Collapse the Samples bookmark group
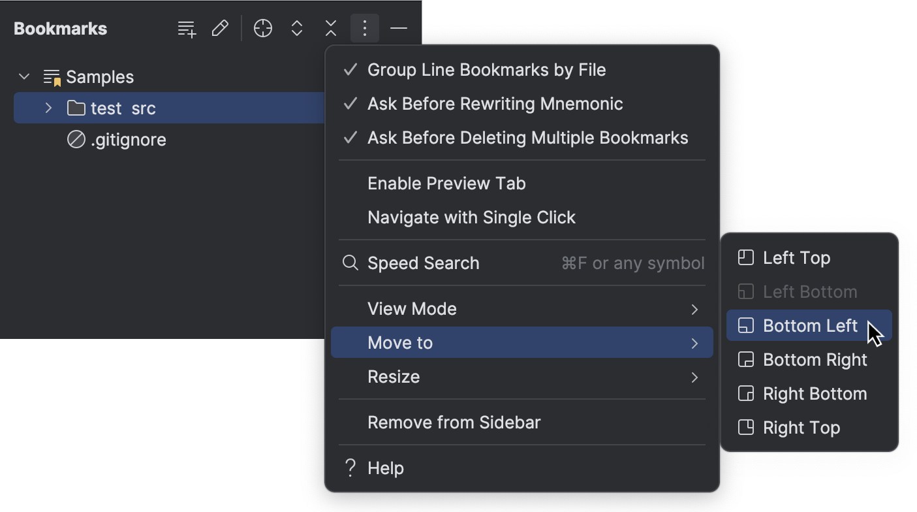This screenshot has width=917, height=512. (x=24, y=76)
